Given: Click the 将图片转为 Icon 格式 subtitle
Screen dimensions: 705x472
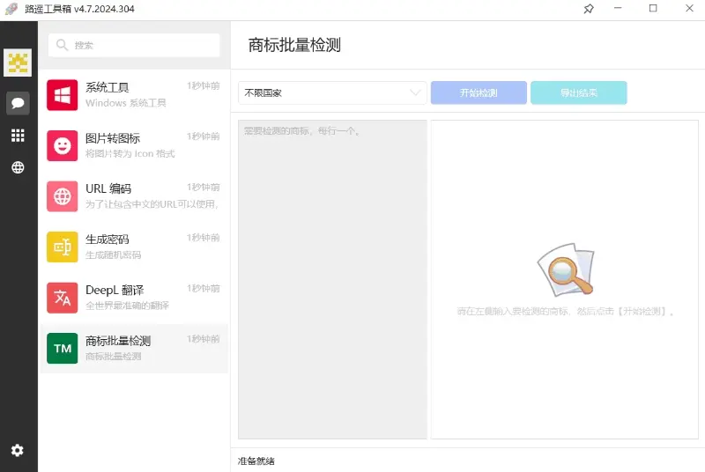Looking at the screenshot, I should point(130,153).
